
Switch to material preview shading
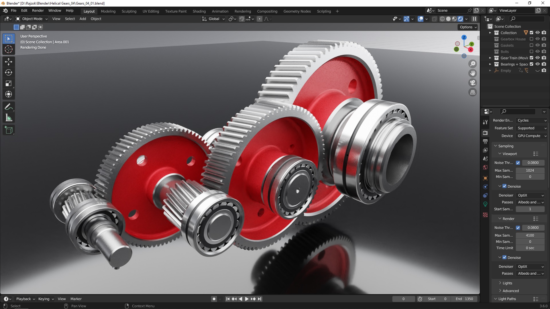coord(454,19)
